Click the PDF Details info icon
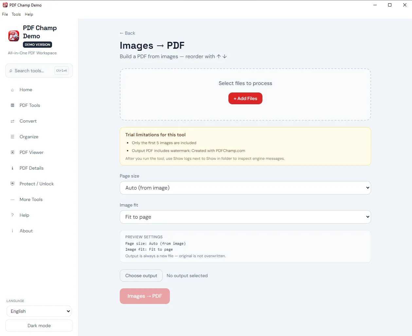This screenshot has width=412, height=336. tap(12, 168)
